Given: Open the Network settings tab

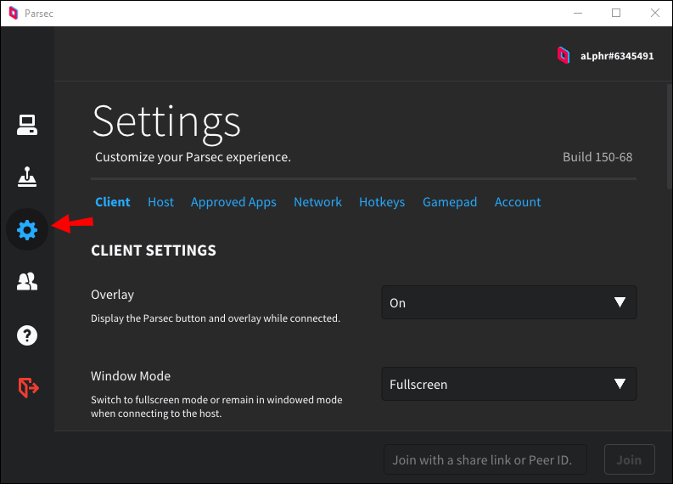Looking at the screenshot, I should tap(317, 202).
